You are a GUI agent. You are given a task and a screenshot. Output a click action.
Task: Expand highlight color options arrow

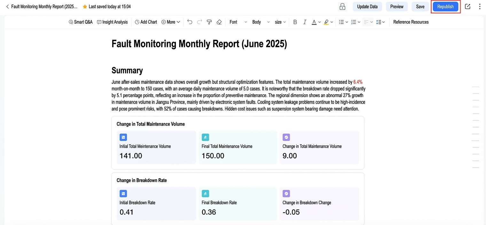point(332,22)
